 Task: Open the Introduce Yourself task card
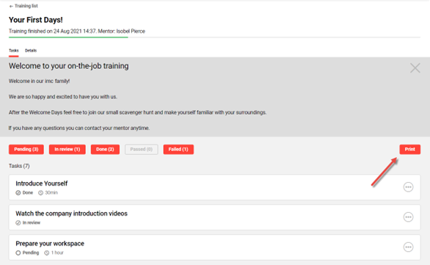(x=214, y=187)
